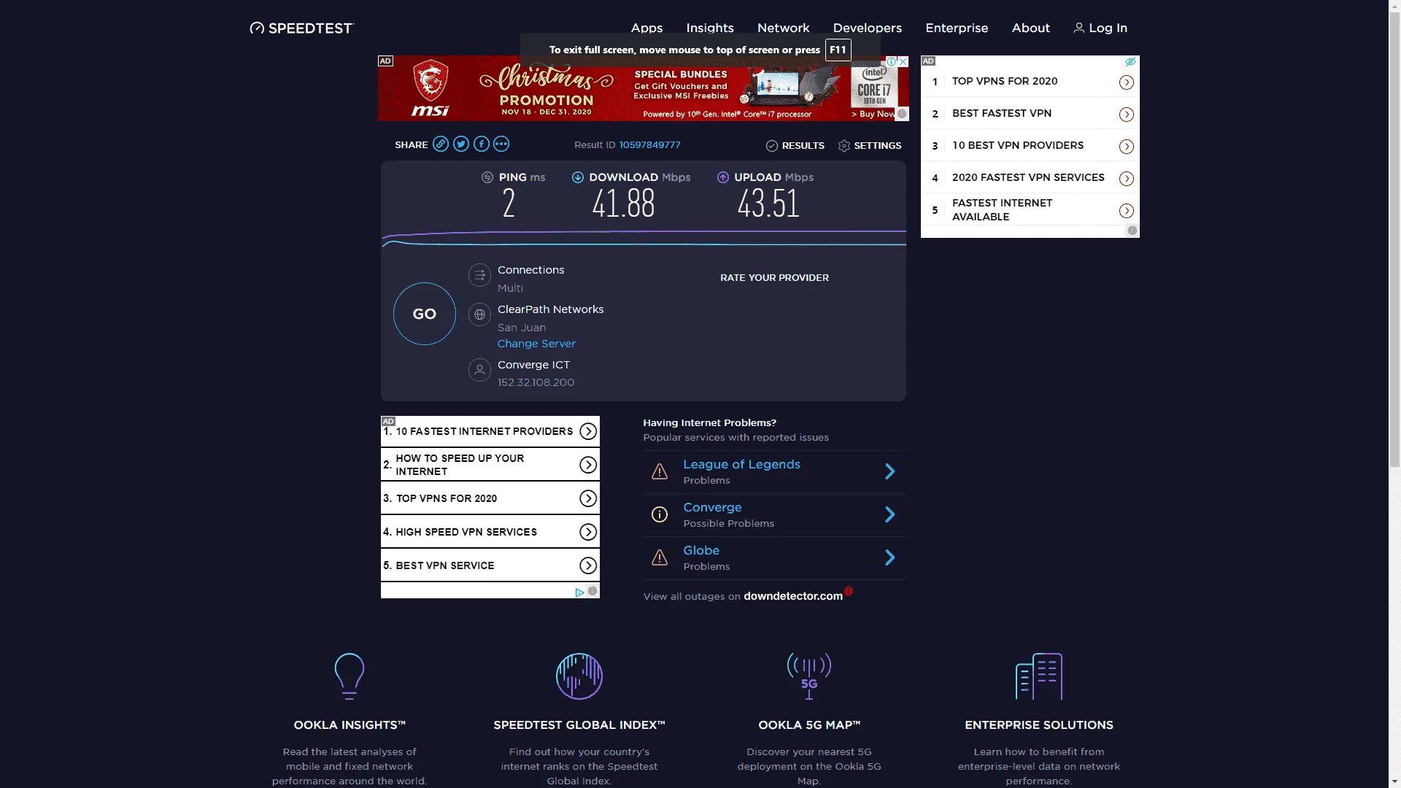Viewport: 1401px width, 788px height.
Task: Click the Ookla Insights lightbulb icon
Action: [x=350, y=676]
